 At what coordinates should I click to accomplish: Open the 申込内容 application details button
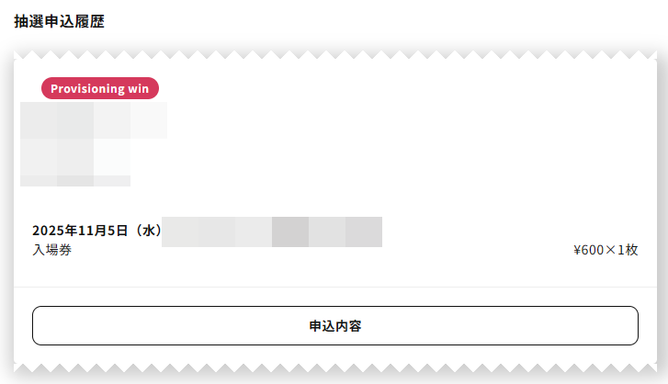click(x=334, y=326)
